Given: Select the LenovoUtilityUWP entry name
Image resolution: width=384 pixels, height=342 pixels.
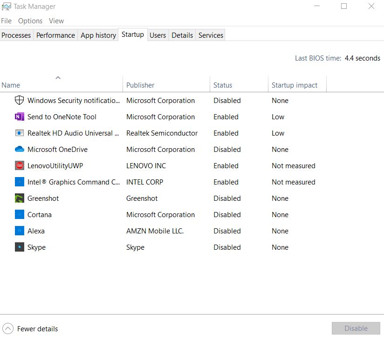Looking at the screenshot, I should point(55,166).
